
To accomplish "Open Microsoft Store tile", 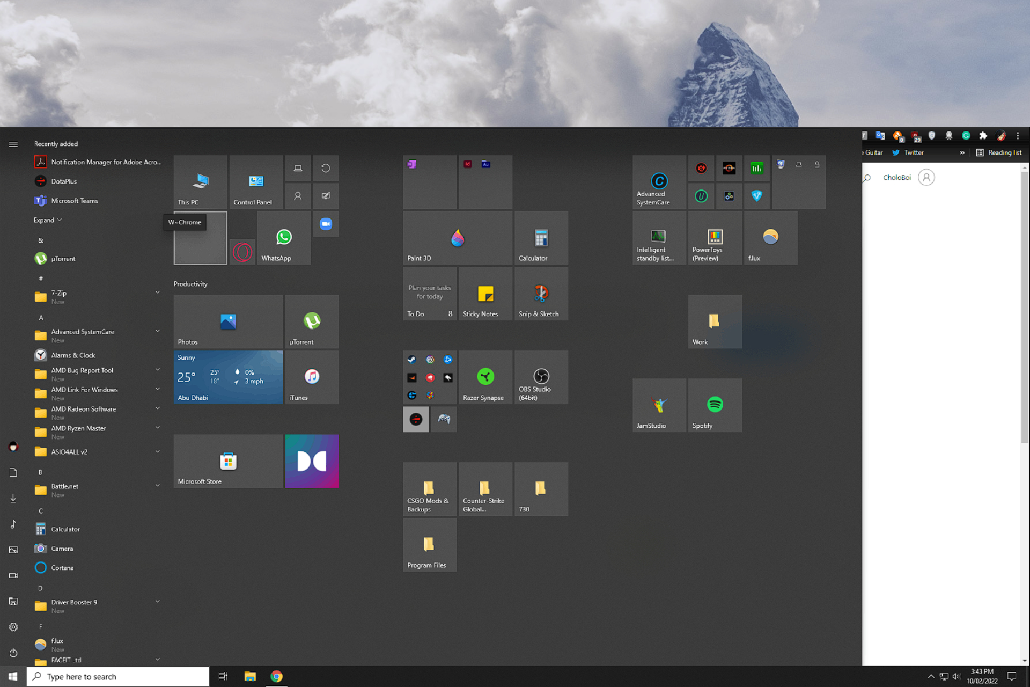I will (227, 460).
